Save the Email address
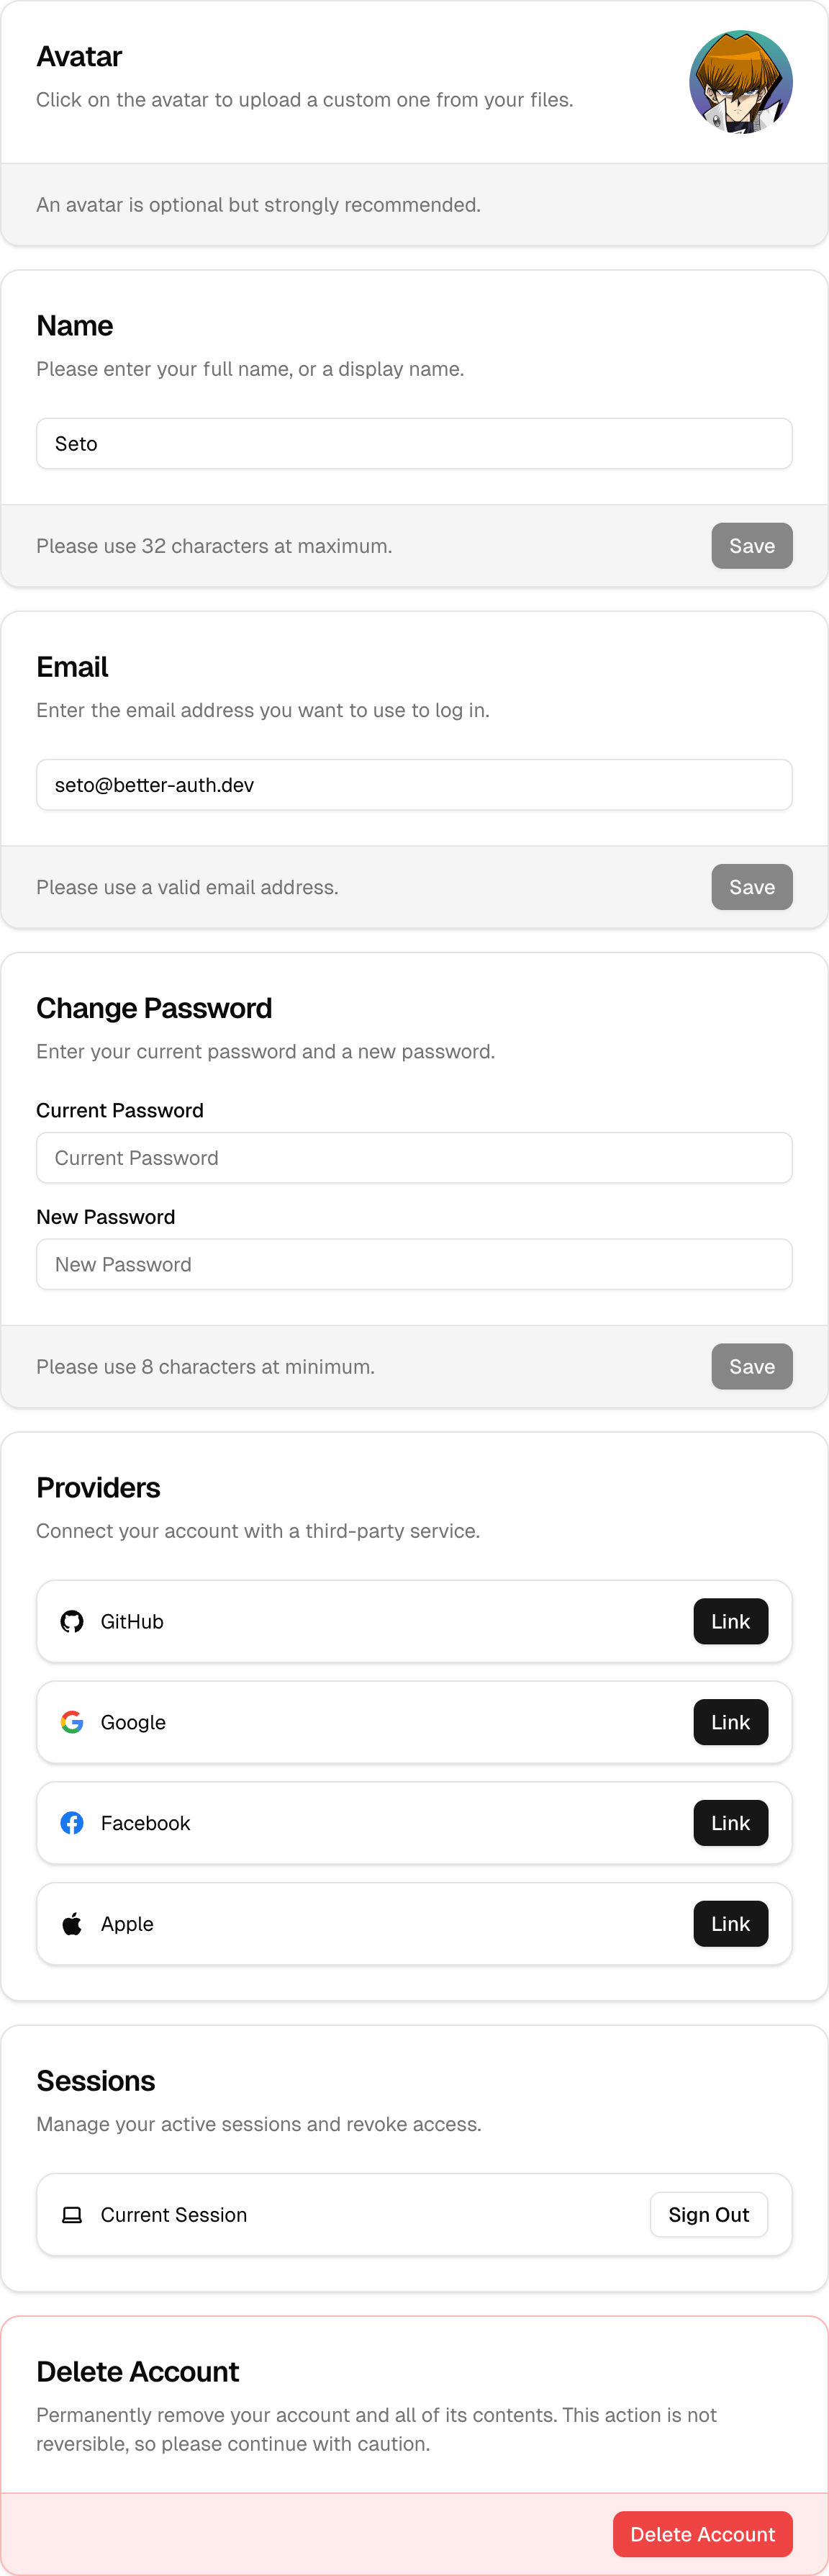Image resolution: width=829 pixels, height=2576 pixels. (x=751, y=887)
